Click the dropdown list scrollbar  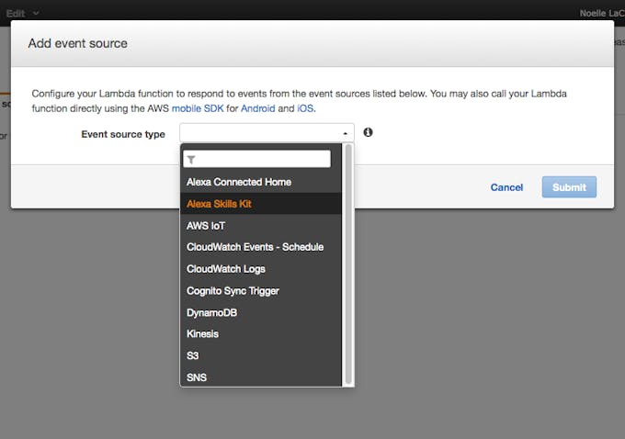coord(348,265)
